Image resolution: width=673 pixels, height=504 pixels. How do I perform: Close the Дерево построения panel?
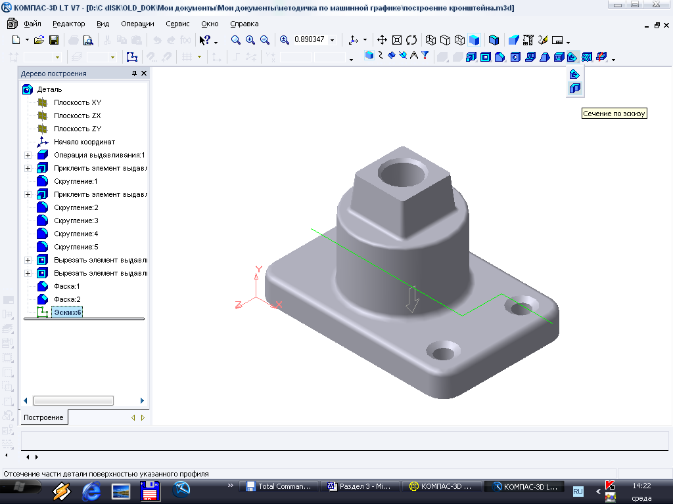(144, 73)
